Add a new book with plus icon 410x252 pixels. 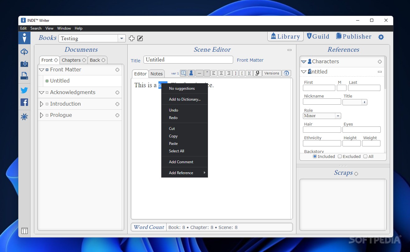tap(132, 38)
